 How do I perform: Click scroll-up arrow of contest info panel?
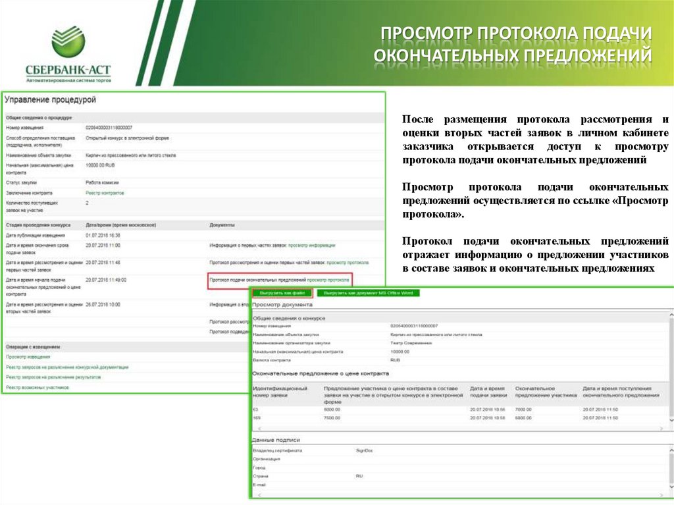671,316
